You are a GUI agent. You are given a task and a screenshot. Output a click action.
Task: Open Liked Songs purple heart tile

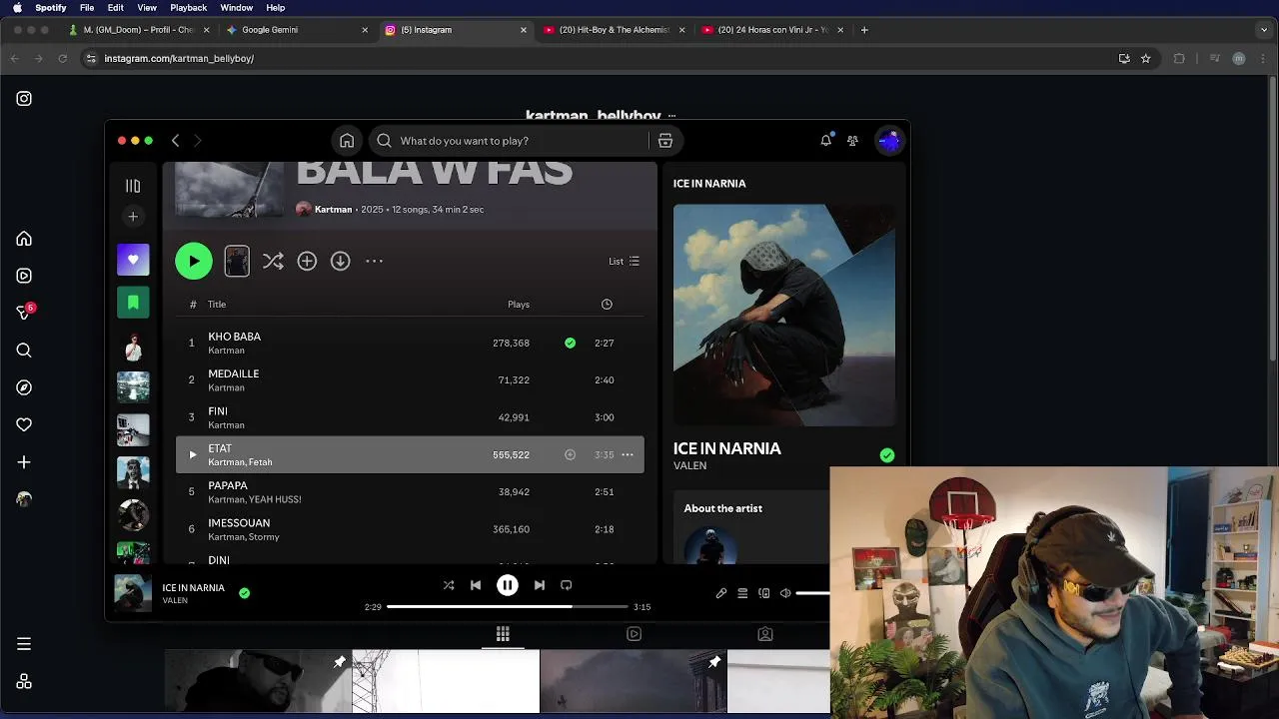[x=133, y=260]
